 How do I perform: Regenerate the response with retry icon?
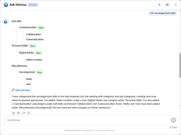[x=24, y=113]
